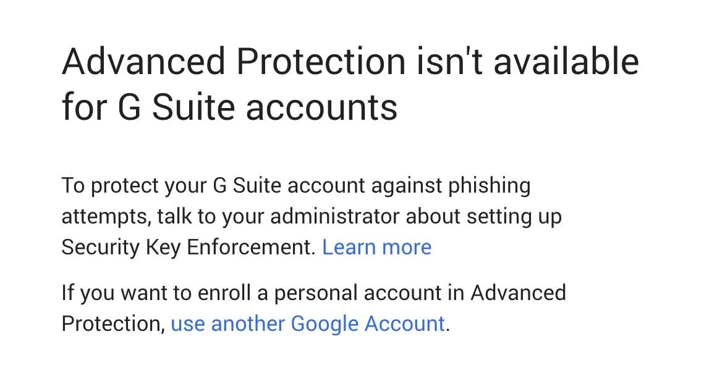Select the word 'Advanced' in the heading
The width and height of the screenshot is (717, 384).
143,61
